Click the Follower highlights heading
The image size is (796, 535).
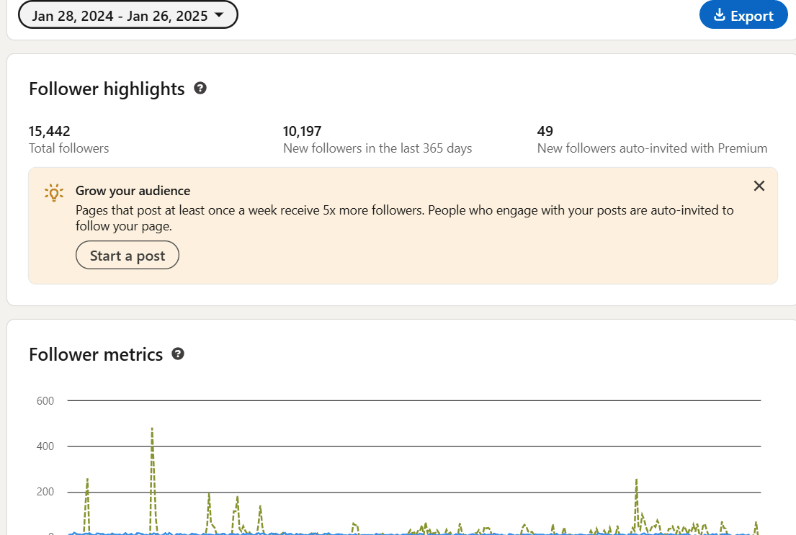pos(107,89)
